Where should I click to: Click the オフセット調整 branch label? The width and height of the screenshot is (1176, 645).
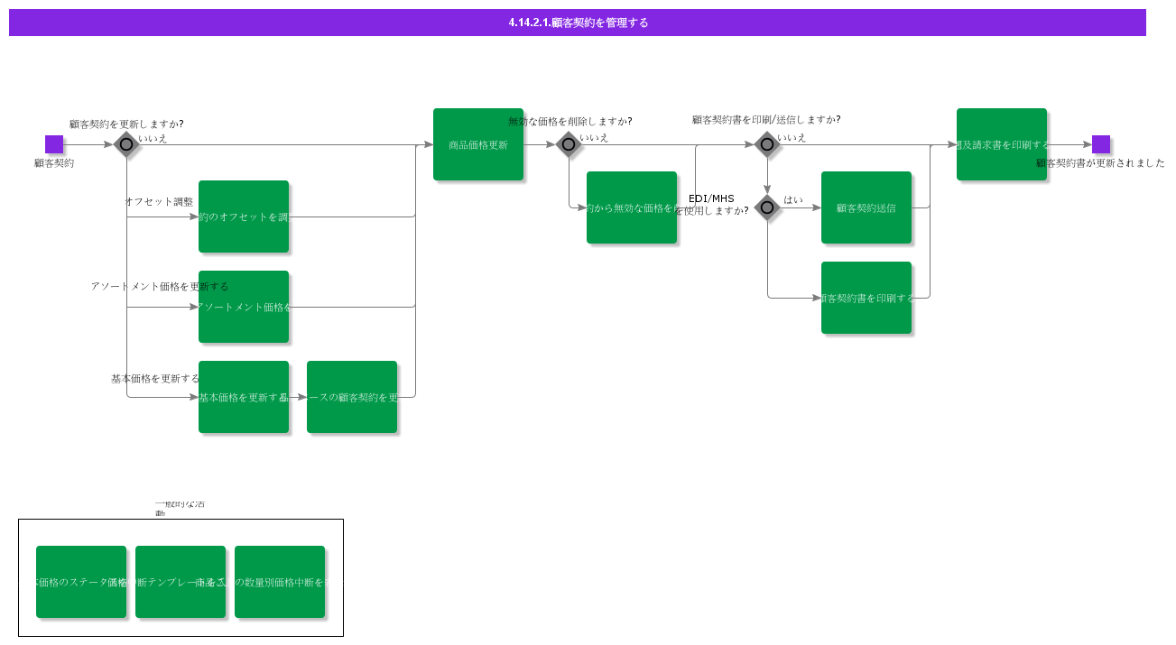(x=159, y=201)
